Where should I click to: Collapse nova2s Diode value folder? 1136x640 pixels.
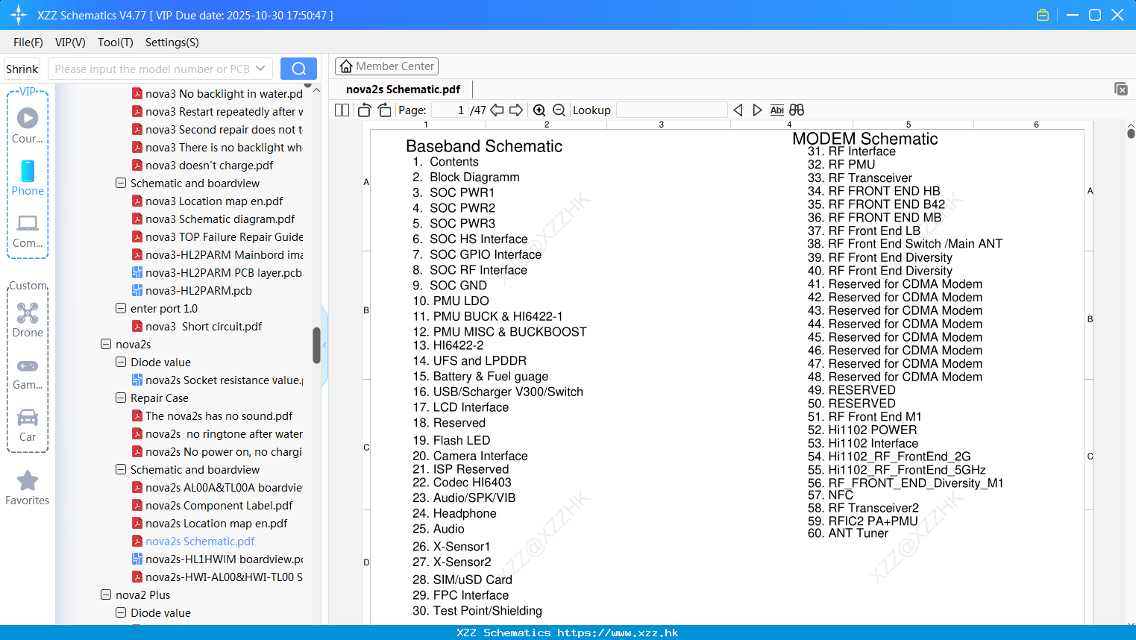pos(121,362)
